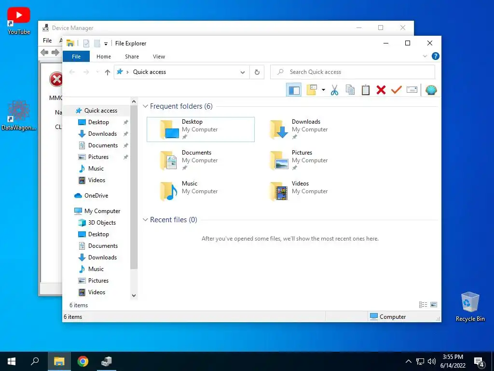
Task: Select the Downloads folder tile
Action: (310, 129)
